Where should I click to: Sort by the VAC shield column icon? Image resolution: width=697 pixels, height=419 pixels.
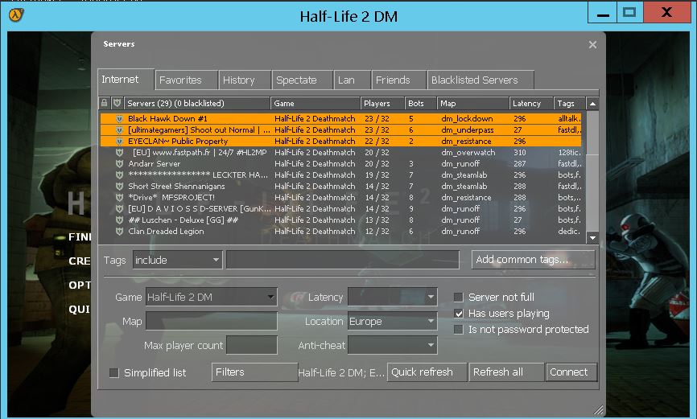coord(117,103)
